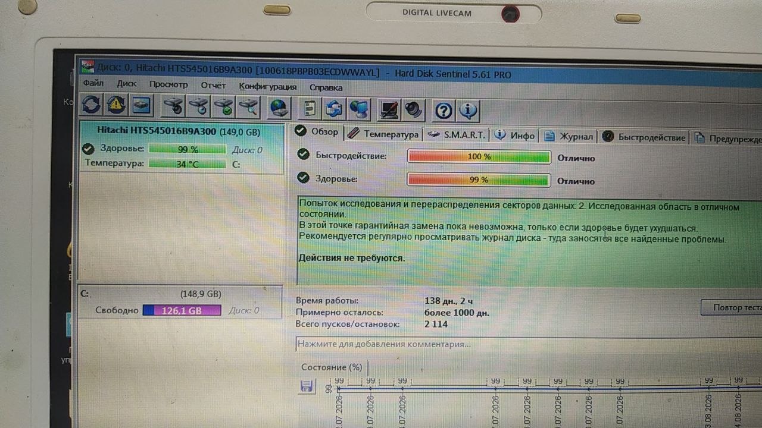Open the S.M.A.R.T. tab
762x428 pixels.
457,135
